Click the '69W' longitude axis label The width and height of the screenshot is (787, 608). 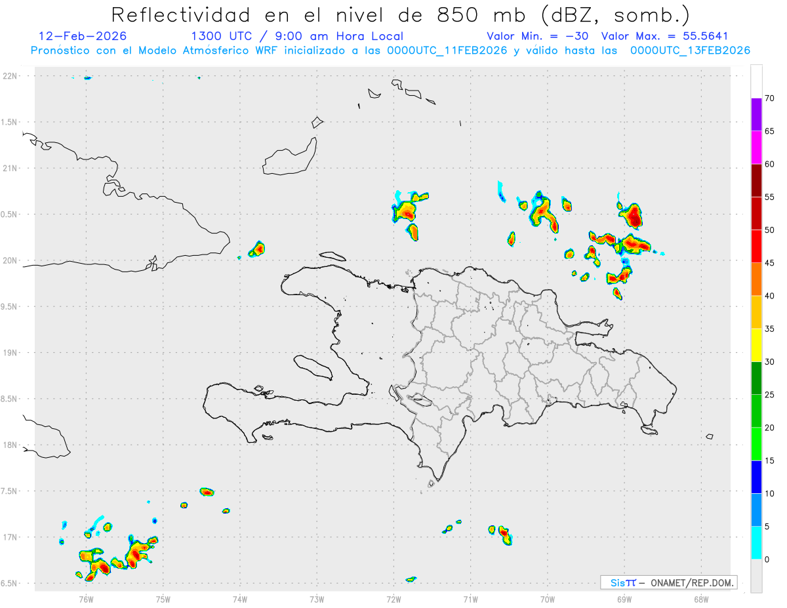[x=624, y=599]
